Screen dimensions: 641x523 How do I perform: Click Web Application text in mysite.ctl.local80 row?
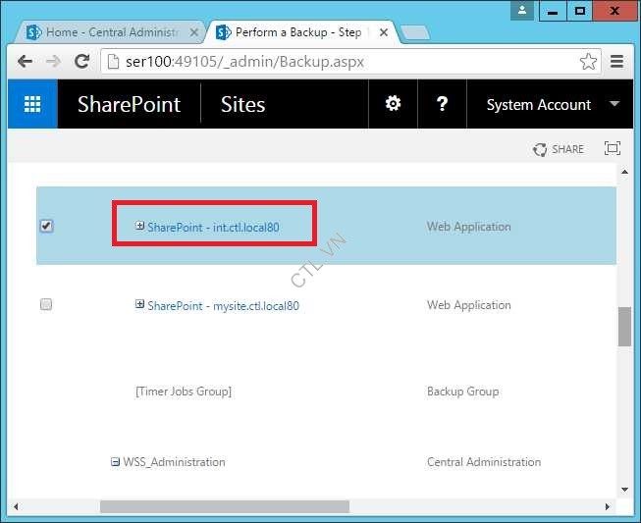(469, 305)
